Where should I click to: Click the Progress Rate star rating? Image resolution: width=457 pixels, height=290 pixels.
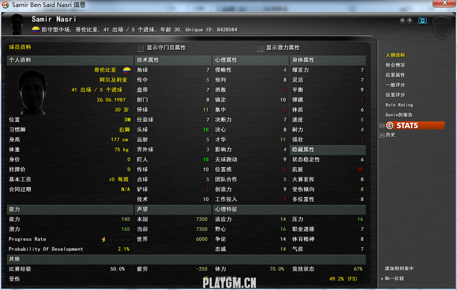point(115,239)
